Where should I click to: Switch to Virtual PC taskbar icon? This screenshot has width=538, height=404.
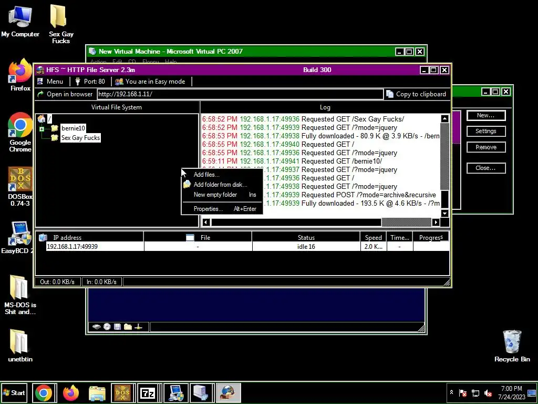201,393
